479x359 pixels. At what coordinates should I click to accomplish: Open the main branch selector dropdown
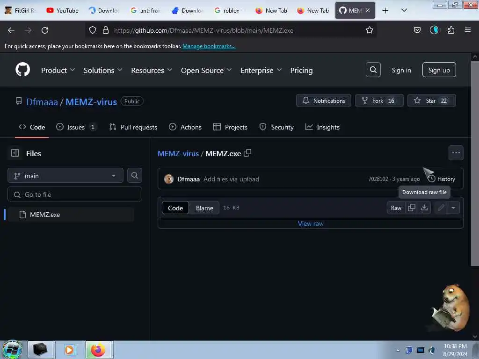pos(65,176)
